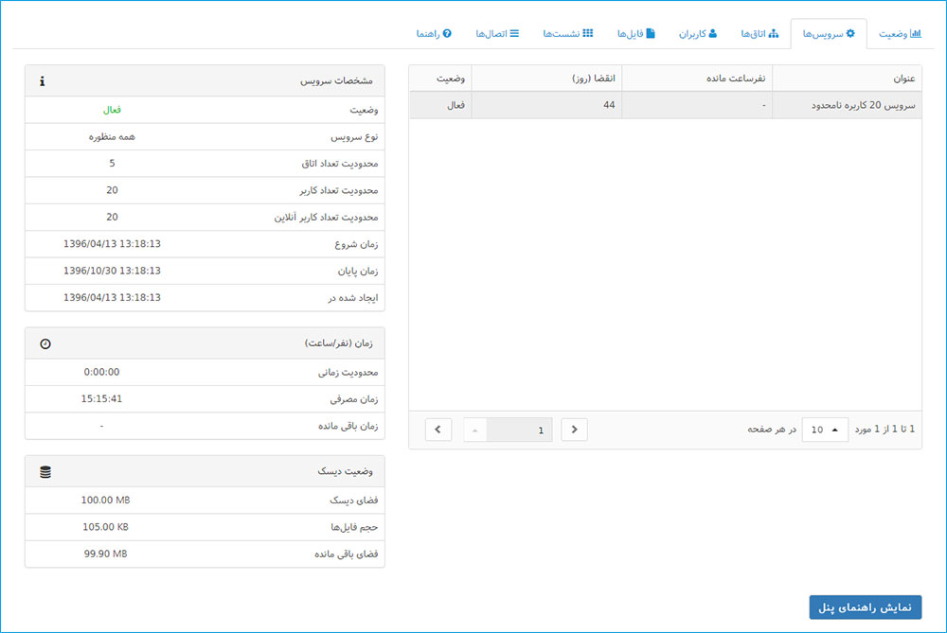Sort by the وضعیت table column header

tap(440, 79)
